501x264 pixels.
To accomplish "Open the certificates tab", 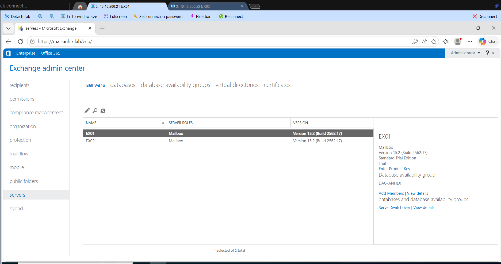I will point(277,85).
